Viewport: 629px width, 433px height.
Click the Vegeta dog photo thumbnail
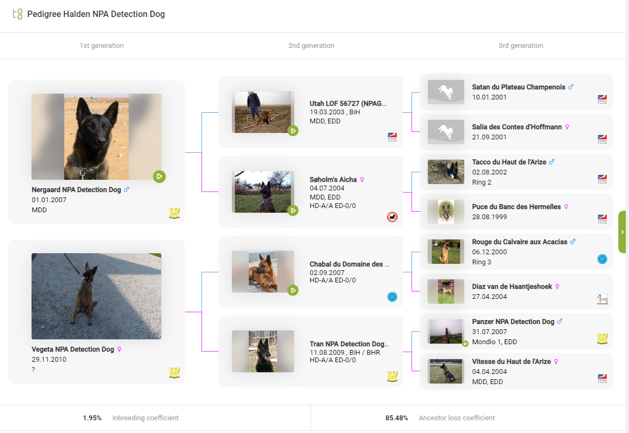tap(96, 296)
